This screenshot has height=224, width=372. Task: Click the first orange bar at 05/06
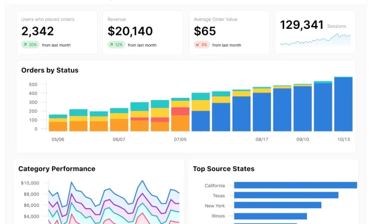coord(58,127)
